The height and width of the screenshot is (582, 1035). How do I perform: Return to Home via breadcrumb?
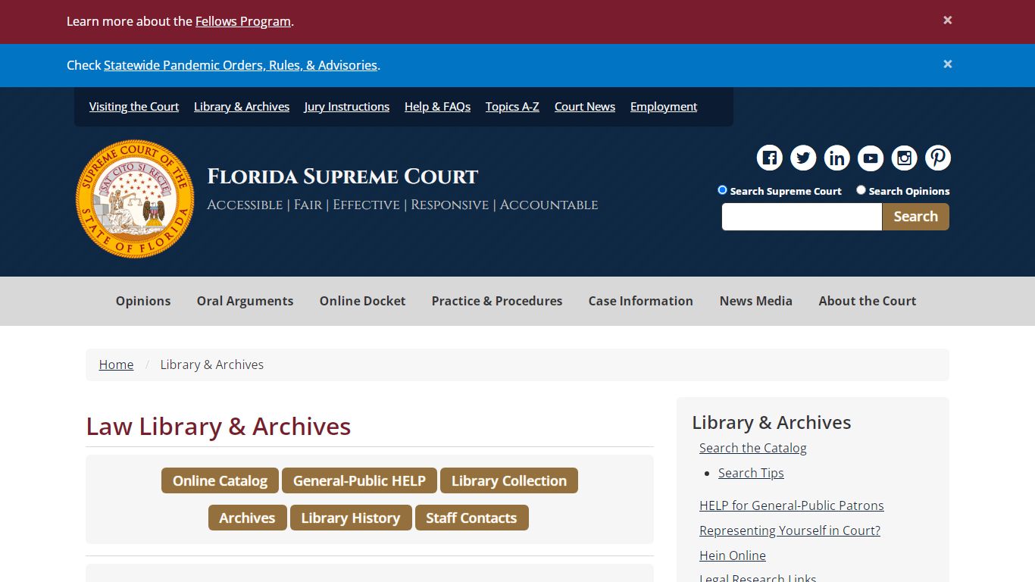(x=116, y=365)
